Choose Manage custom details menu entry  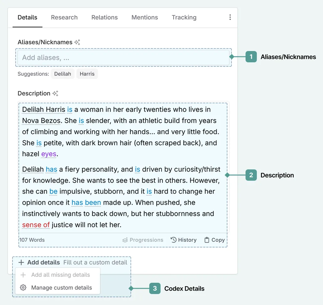[x=61, y=287]
